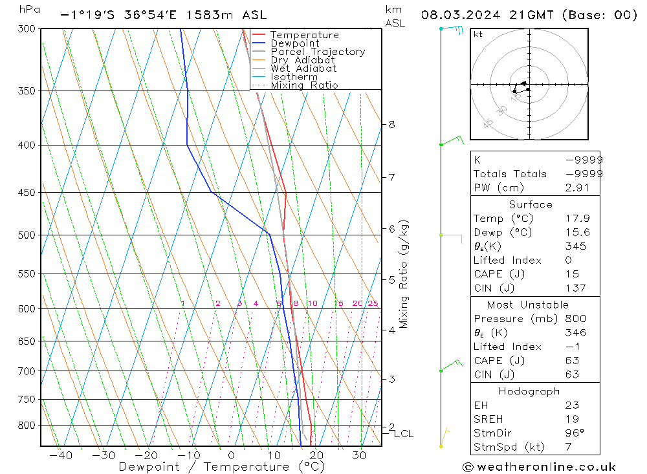
Task: Click the 'hPa' axis unit label
Action: [x=29, y=10]
